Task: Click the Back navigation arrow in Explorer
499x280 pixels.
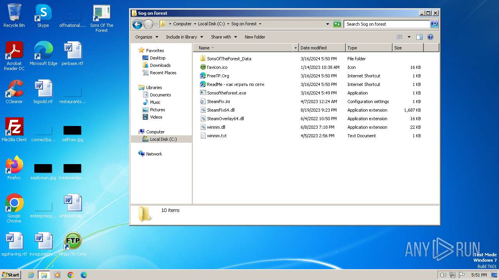Action: tap(137, 24)
